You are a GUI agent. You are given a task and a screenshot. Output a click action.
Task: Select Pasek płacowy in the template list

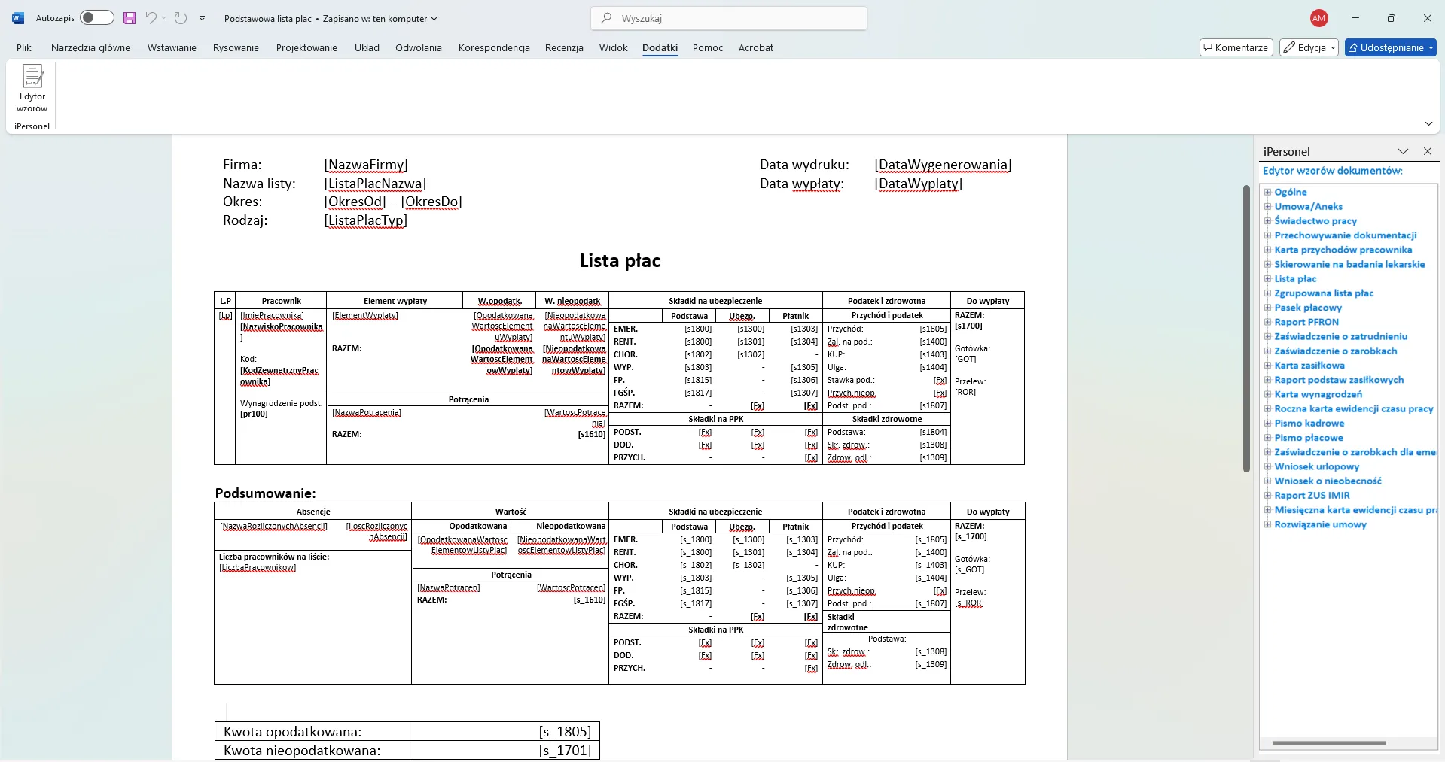pos(1308,308)
